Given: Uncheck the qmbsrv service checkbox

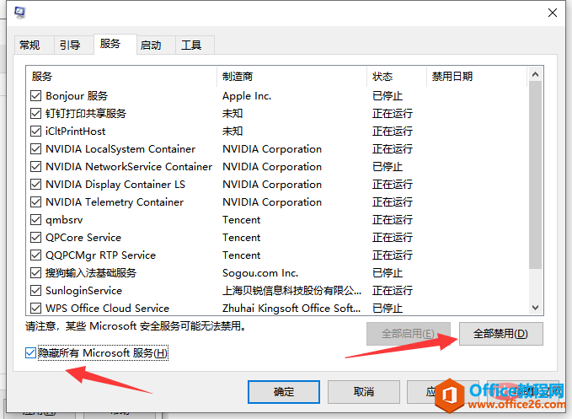Looking at the screenshot, I should point(35,220).
